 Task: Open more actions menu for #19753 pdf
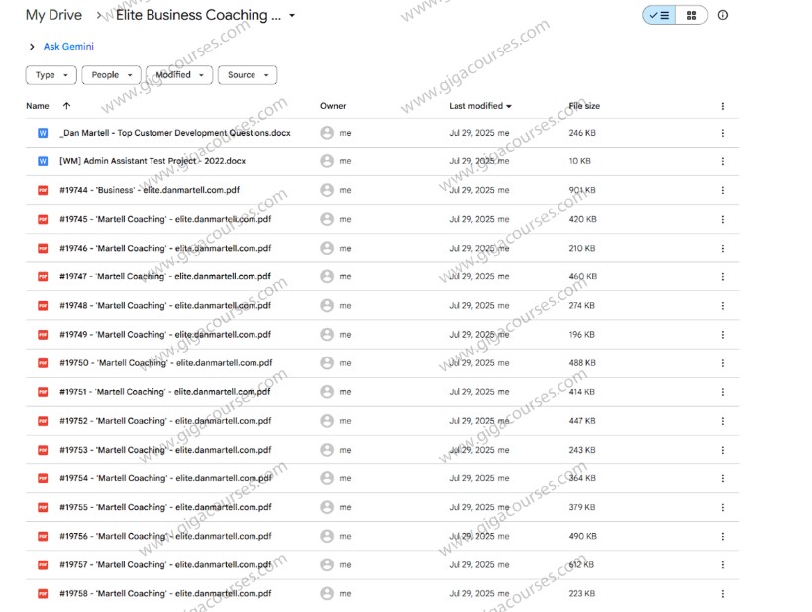[x=723, y=450]
